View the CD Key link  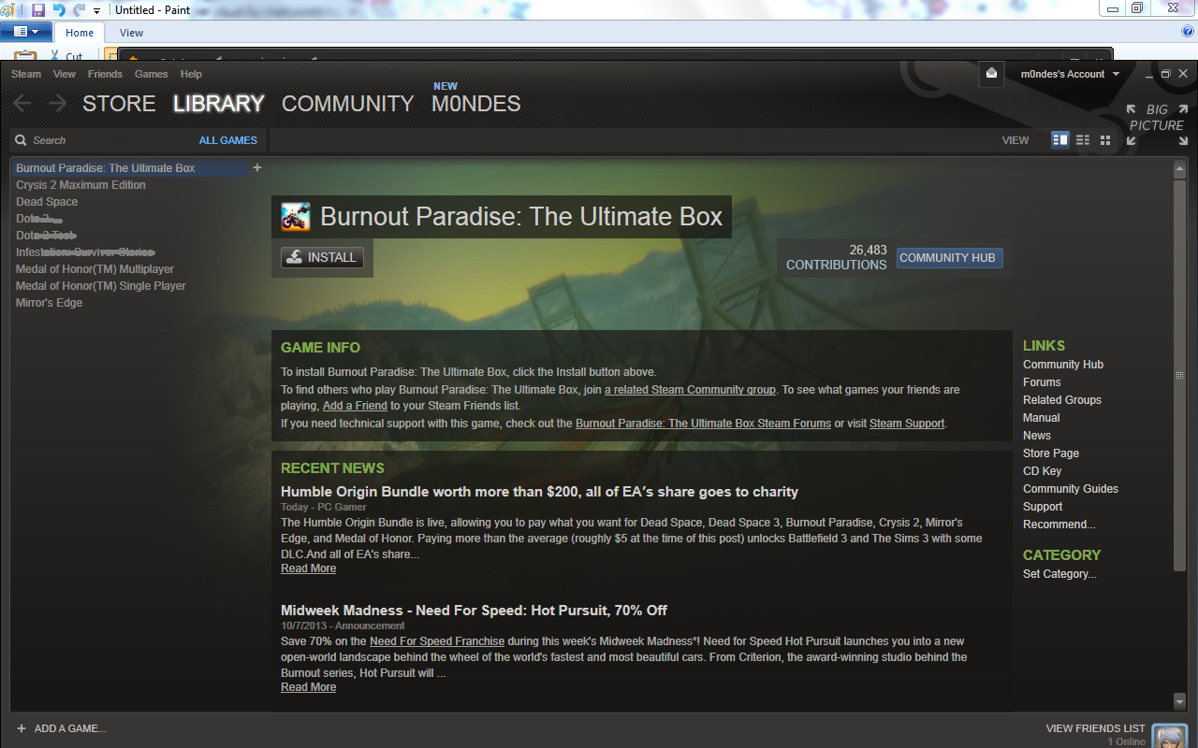coord(1043,471)
